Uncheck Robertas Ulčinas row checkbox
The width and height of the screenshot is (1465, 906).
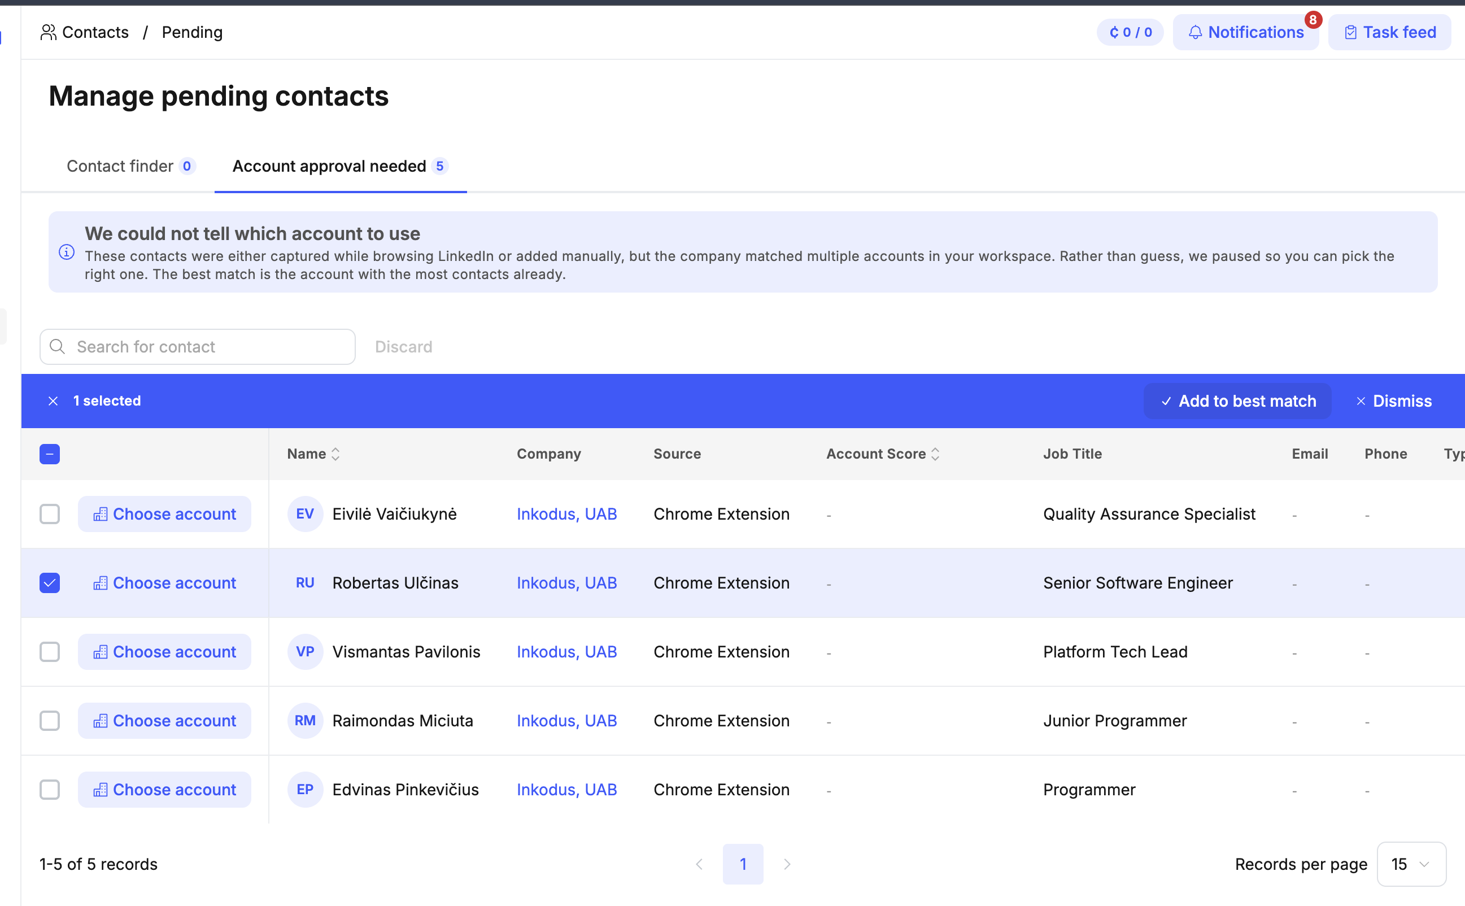[x=50, y=582]
